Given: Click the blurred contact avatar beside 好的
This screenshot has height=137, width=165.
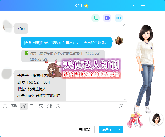Looking at the screenshot, I should coord(7,26).
